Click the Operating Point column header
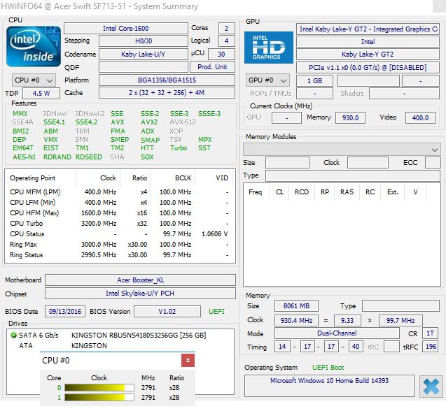446x411 pixels. pos(33,178)
